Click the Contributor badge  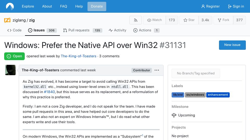point(142,70)
